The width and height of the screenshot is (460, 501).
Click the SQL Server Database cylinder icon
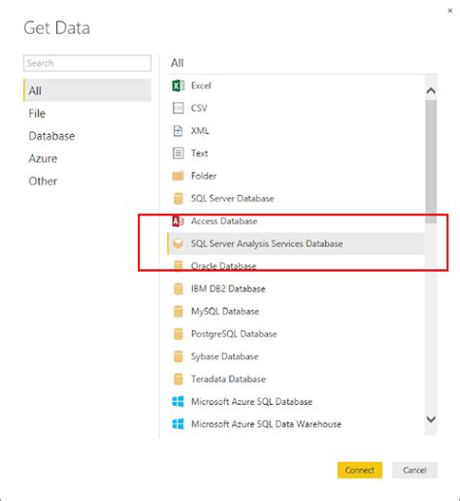coord(178,198)
